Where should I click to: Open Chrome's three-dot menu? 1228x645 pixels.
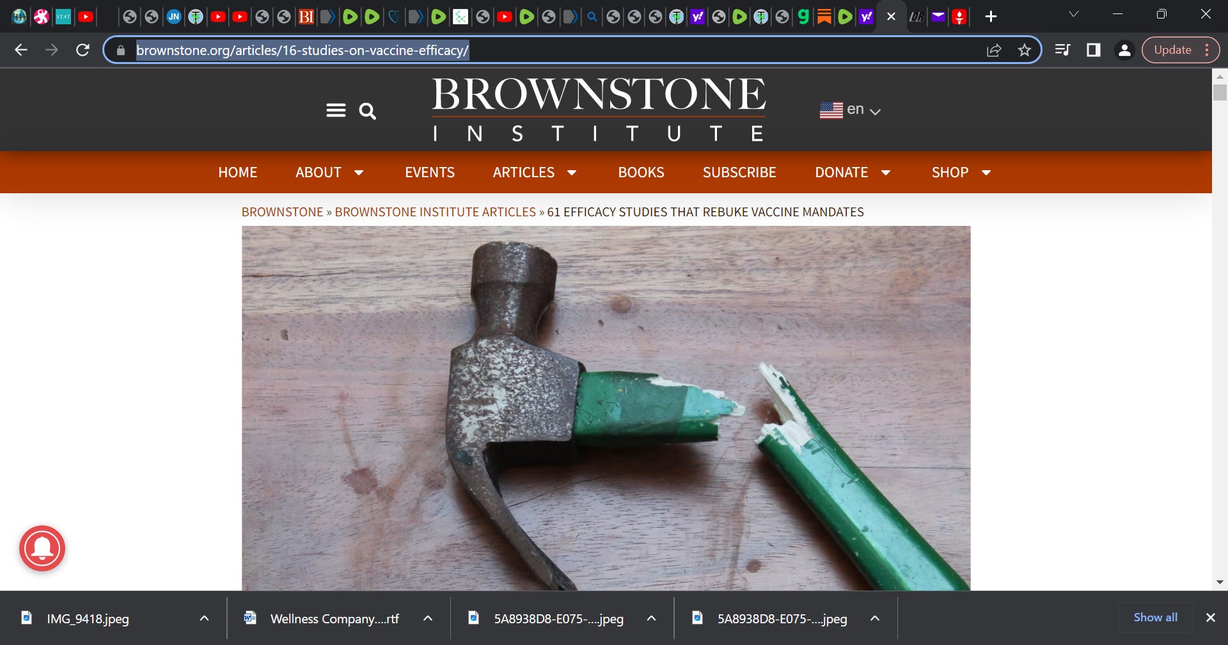(x=1207, y=50)
